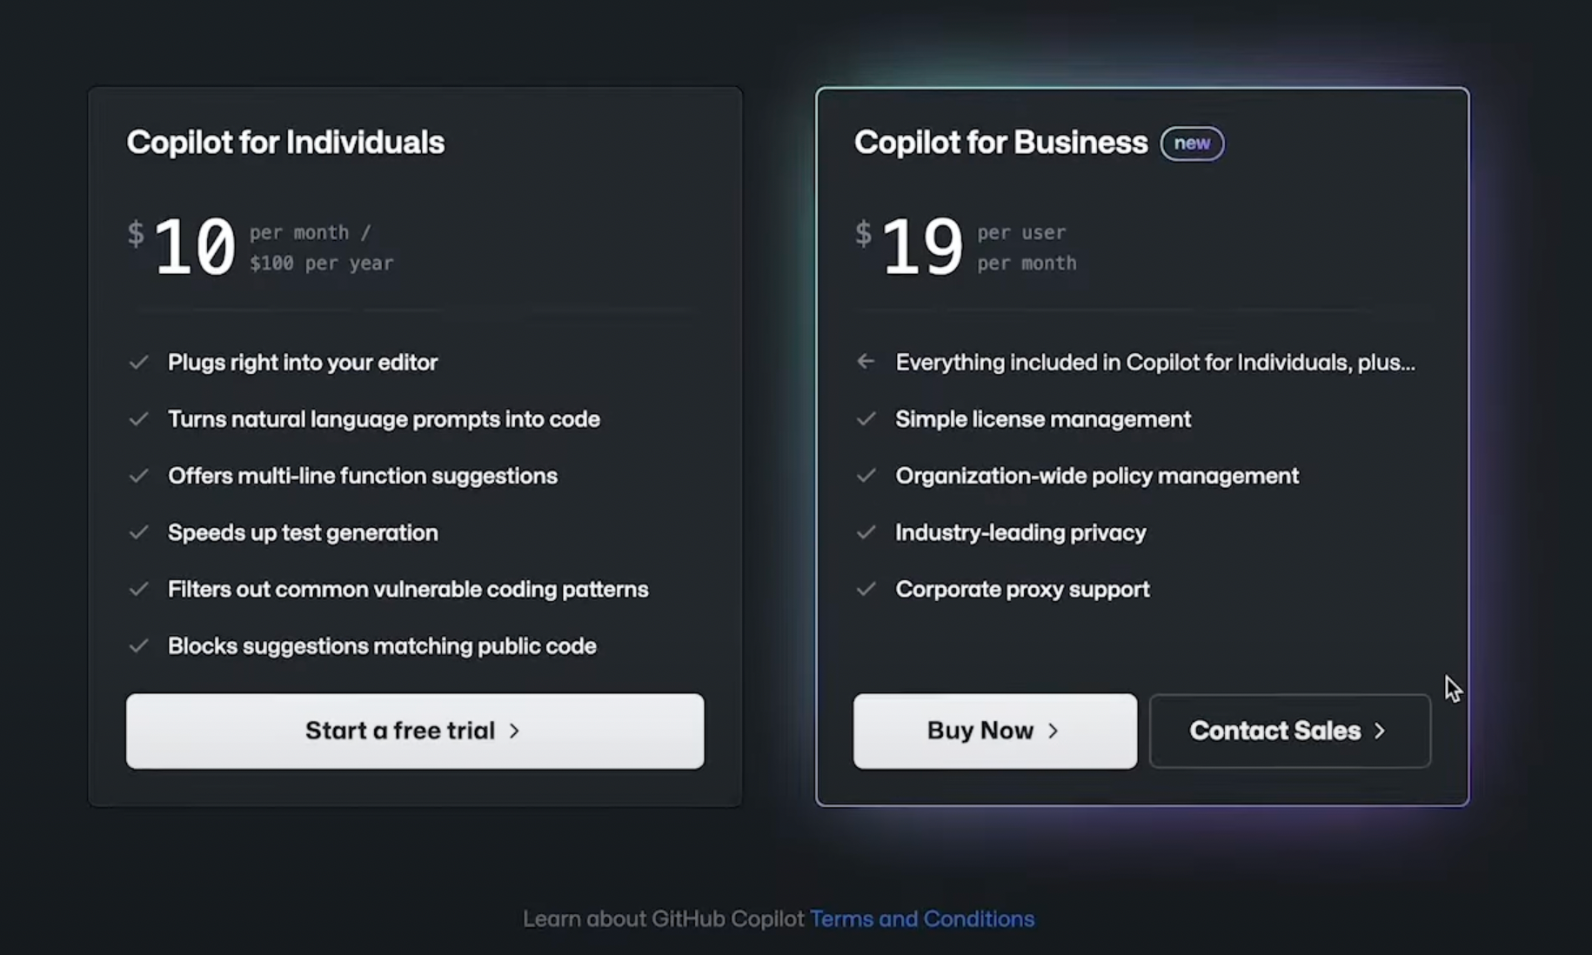This screenshot has height=955, width=1592.
Task: Click the Start a free trial button
Action: pos(414,731)
